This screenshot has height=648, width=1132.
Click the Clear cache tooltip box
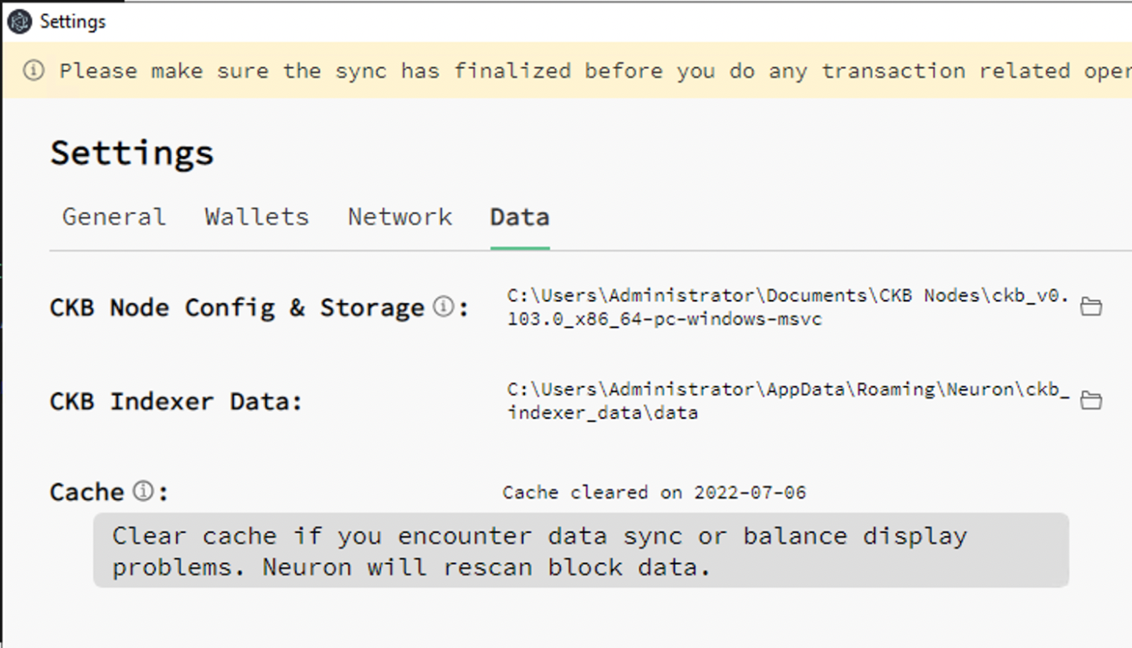581,551
